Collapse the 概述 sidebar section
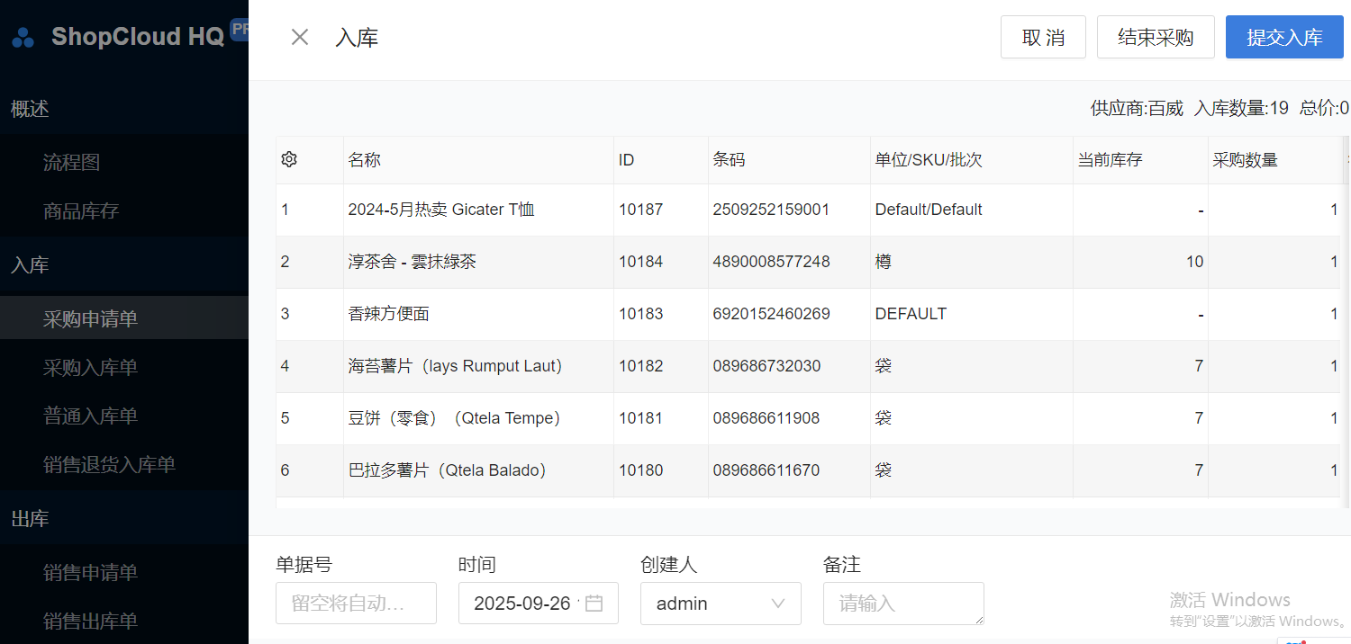1351x644 pixels. point(124,109)
